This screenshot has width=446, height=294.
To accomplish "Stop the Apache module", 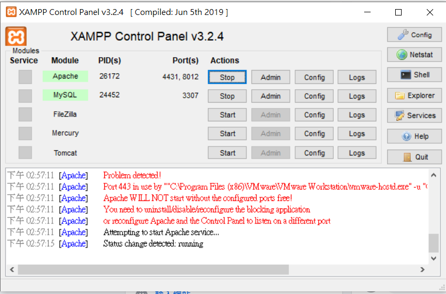I will click(x=227, y=77).
